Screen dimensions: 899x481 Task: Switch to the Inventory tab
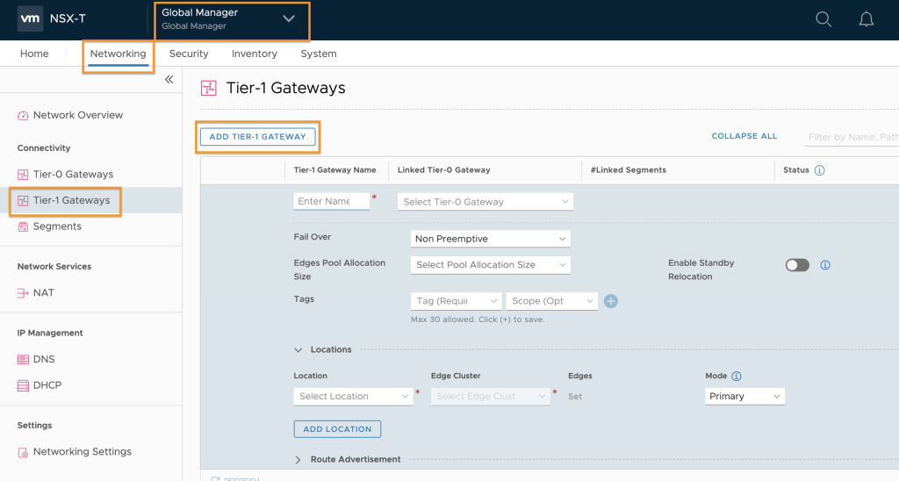click(255, 54)
